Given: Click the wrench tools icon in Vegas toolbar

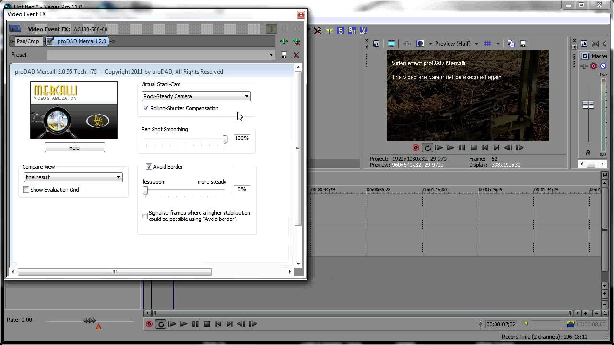Looking at the screenshot, I should coord(318,31).
